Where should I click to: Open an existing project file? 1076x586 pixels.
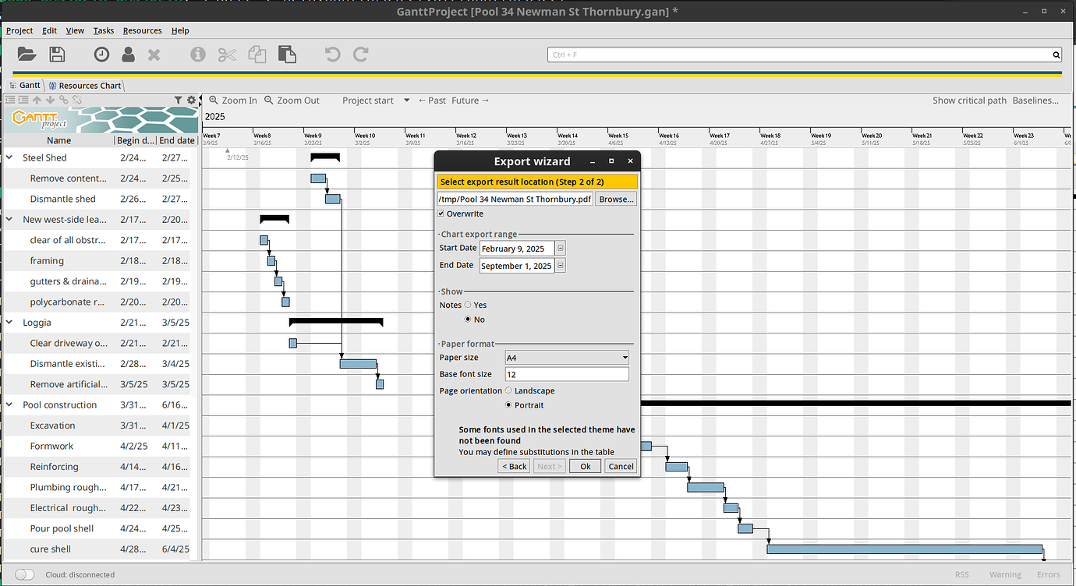(x=26, y=54)
